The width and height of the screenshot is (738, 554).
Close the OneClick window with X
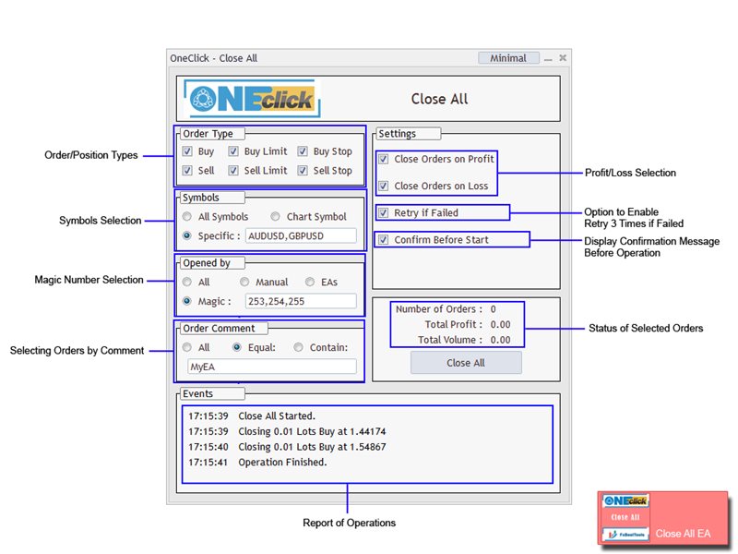[x=563, y=58]
